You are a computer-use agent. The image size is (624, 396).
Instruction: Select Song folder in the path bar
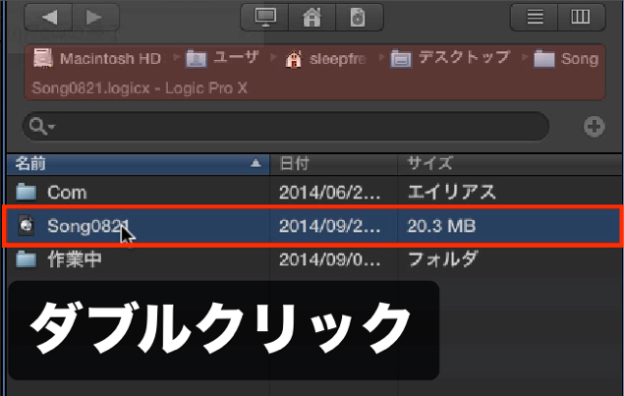click(566, 59)
